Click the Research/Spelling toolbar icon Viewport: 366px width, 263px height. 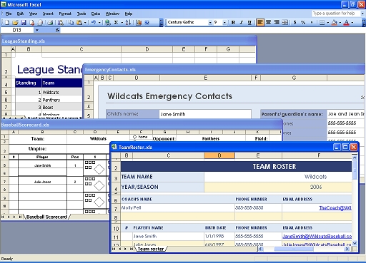61,22
